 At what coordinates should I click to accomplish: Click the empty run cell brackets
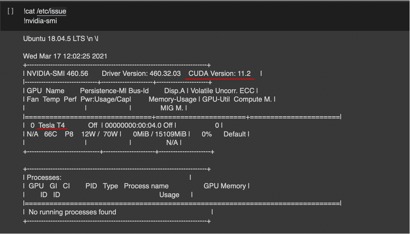(11, 11)
